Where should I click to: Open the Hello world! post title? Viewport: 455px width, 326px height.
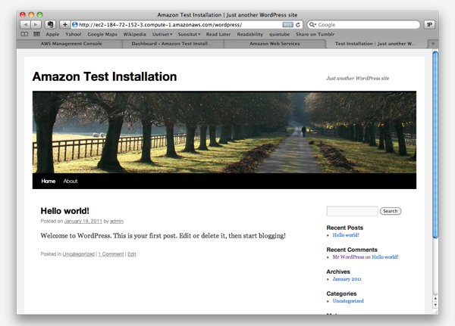click(x=64, y=210)
